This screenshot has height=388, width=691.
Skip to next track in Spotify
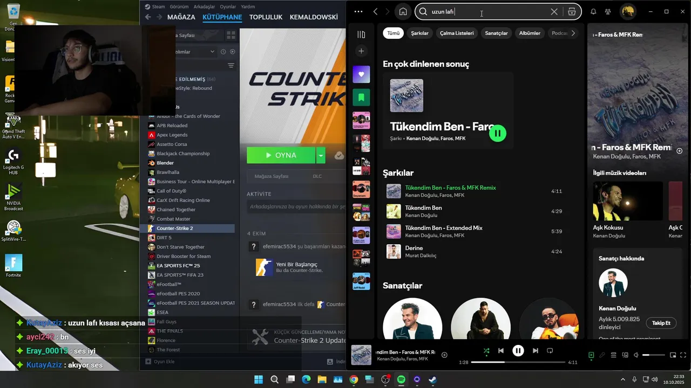click(536, 351)
